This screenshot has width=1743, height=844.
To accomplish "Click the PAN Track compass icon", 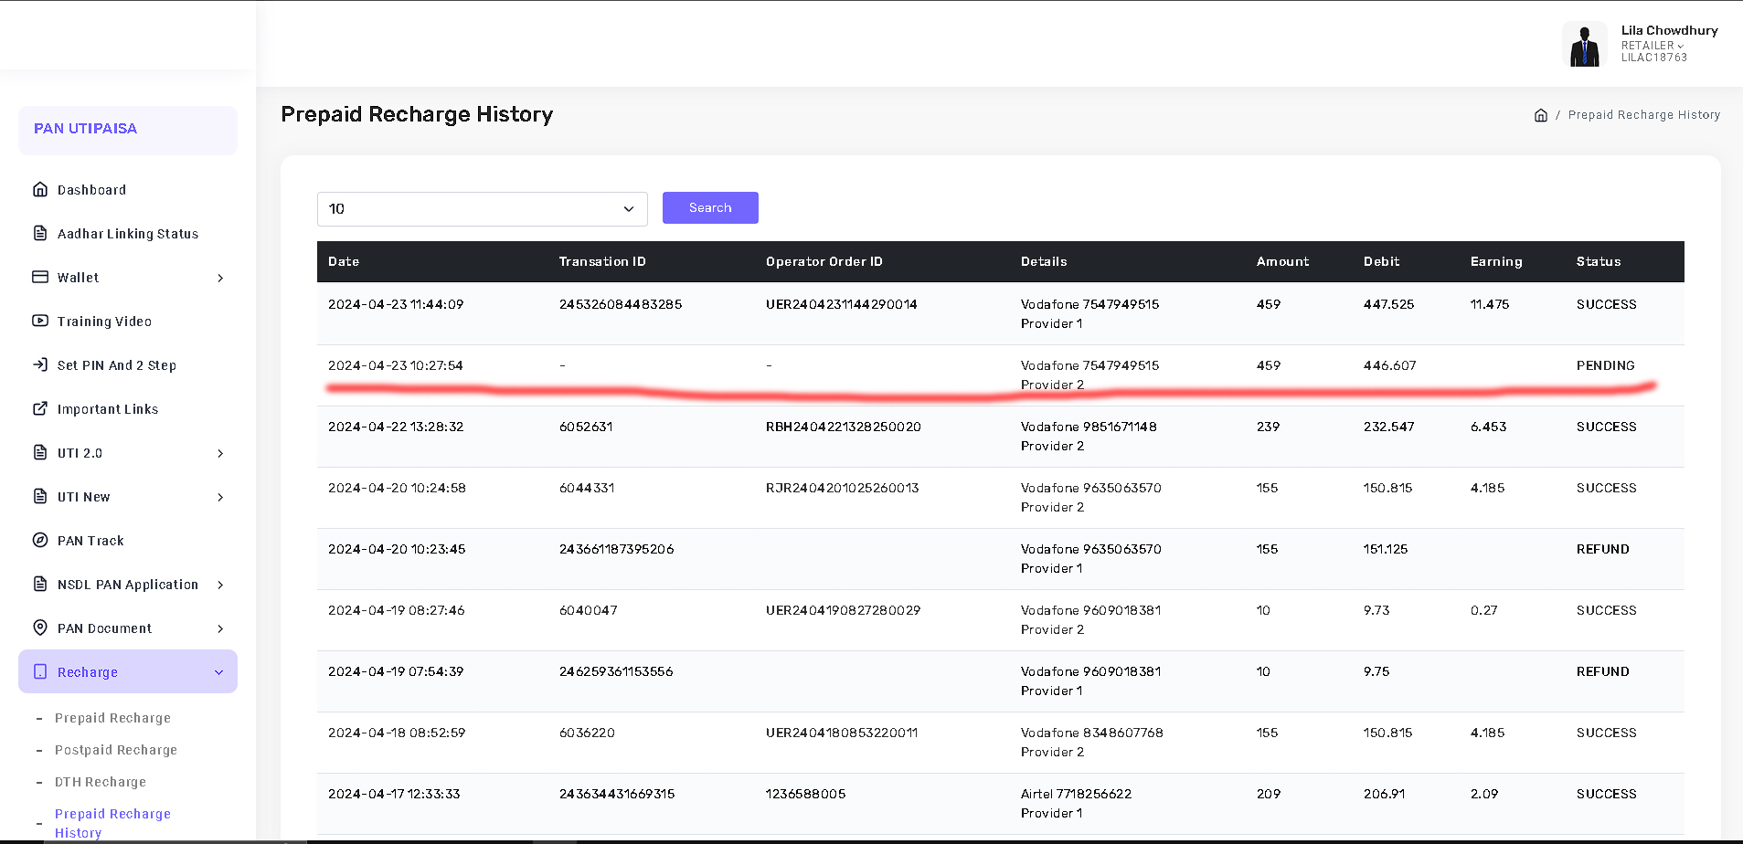I will pyautogui.click(x=40, y=540).
